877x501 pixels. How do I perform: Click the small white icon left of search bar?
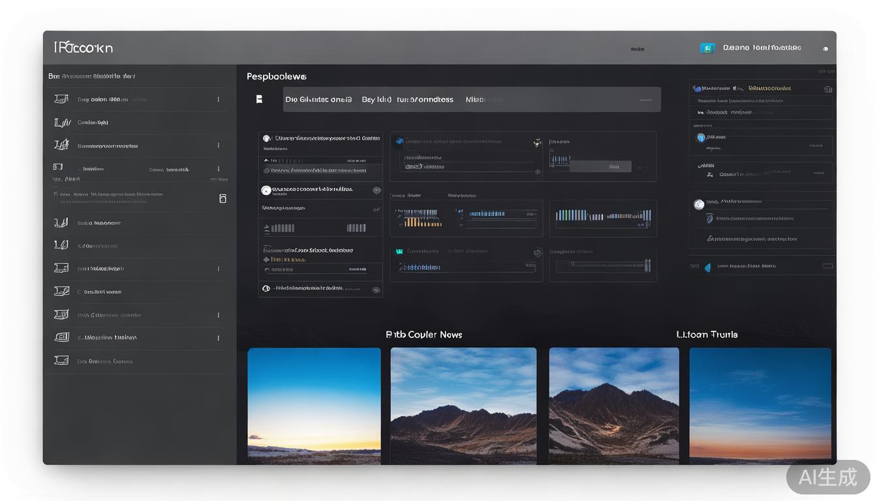click(259, 99)
